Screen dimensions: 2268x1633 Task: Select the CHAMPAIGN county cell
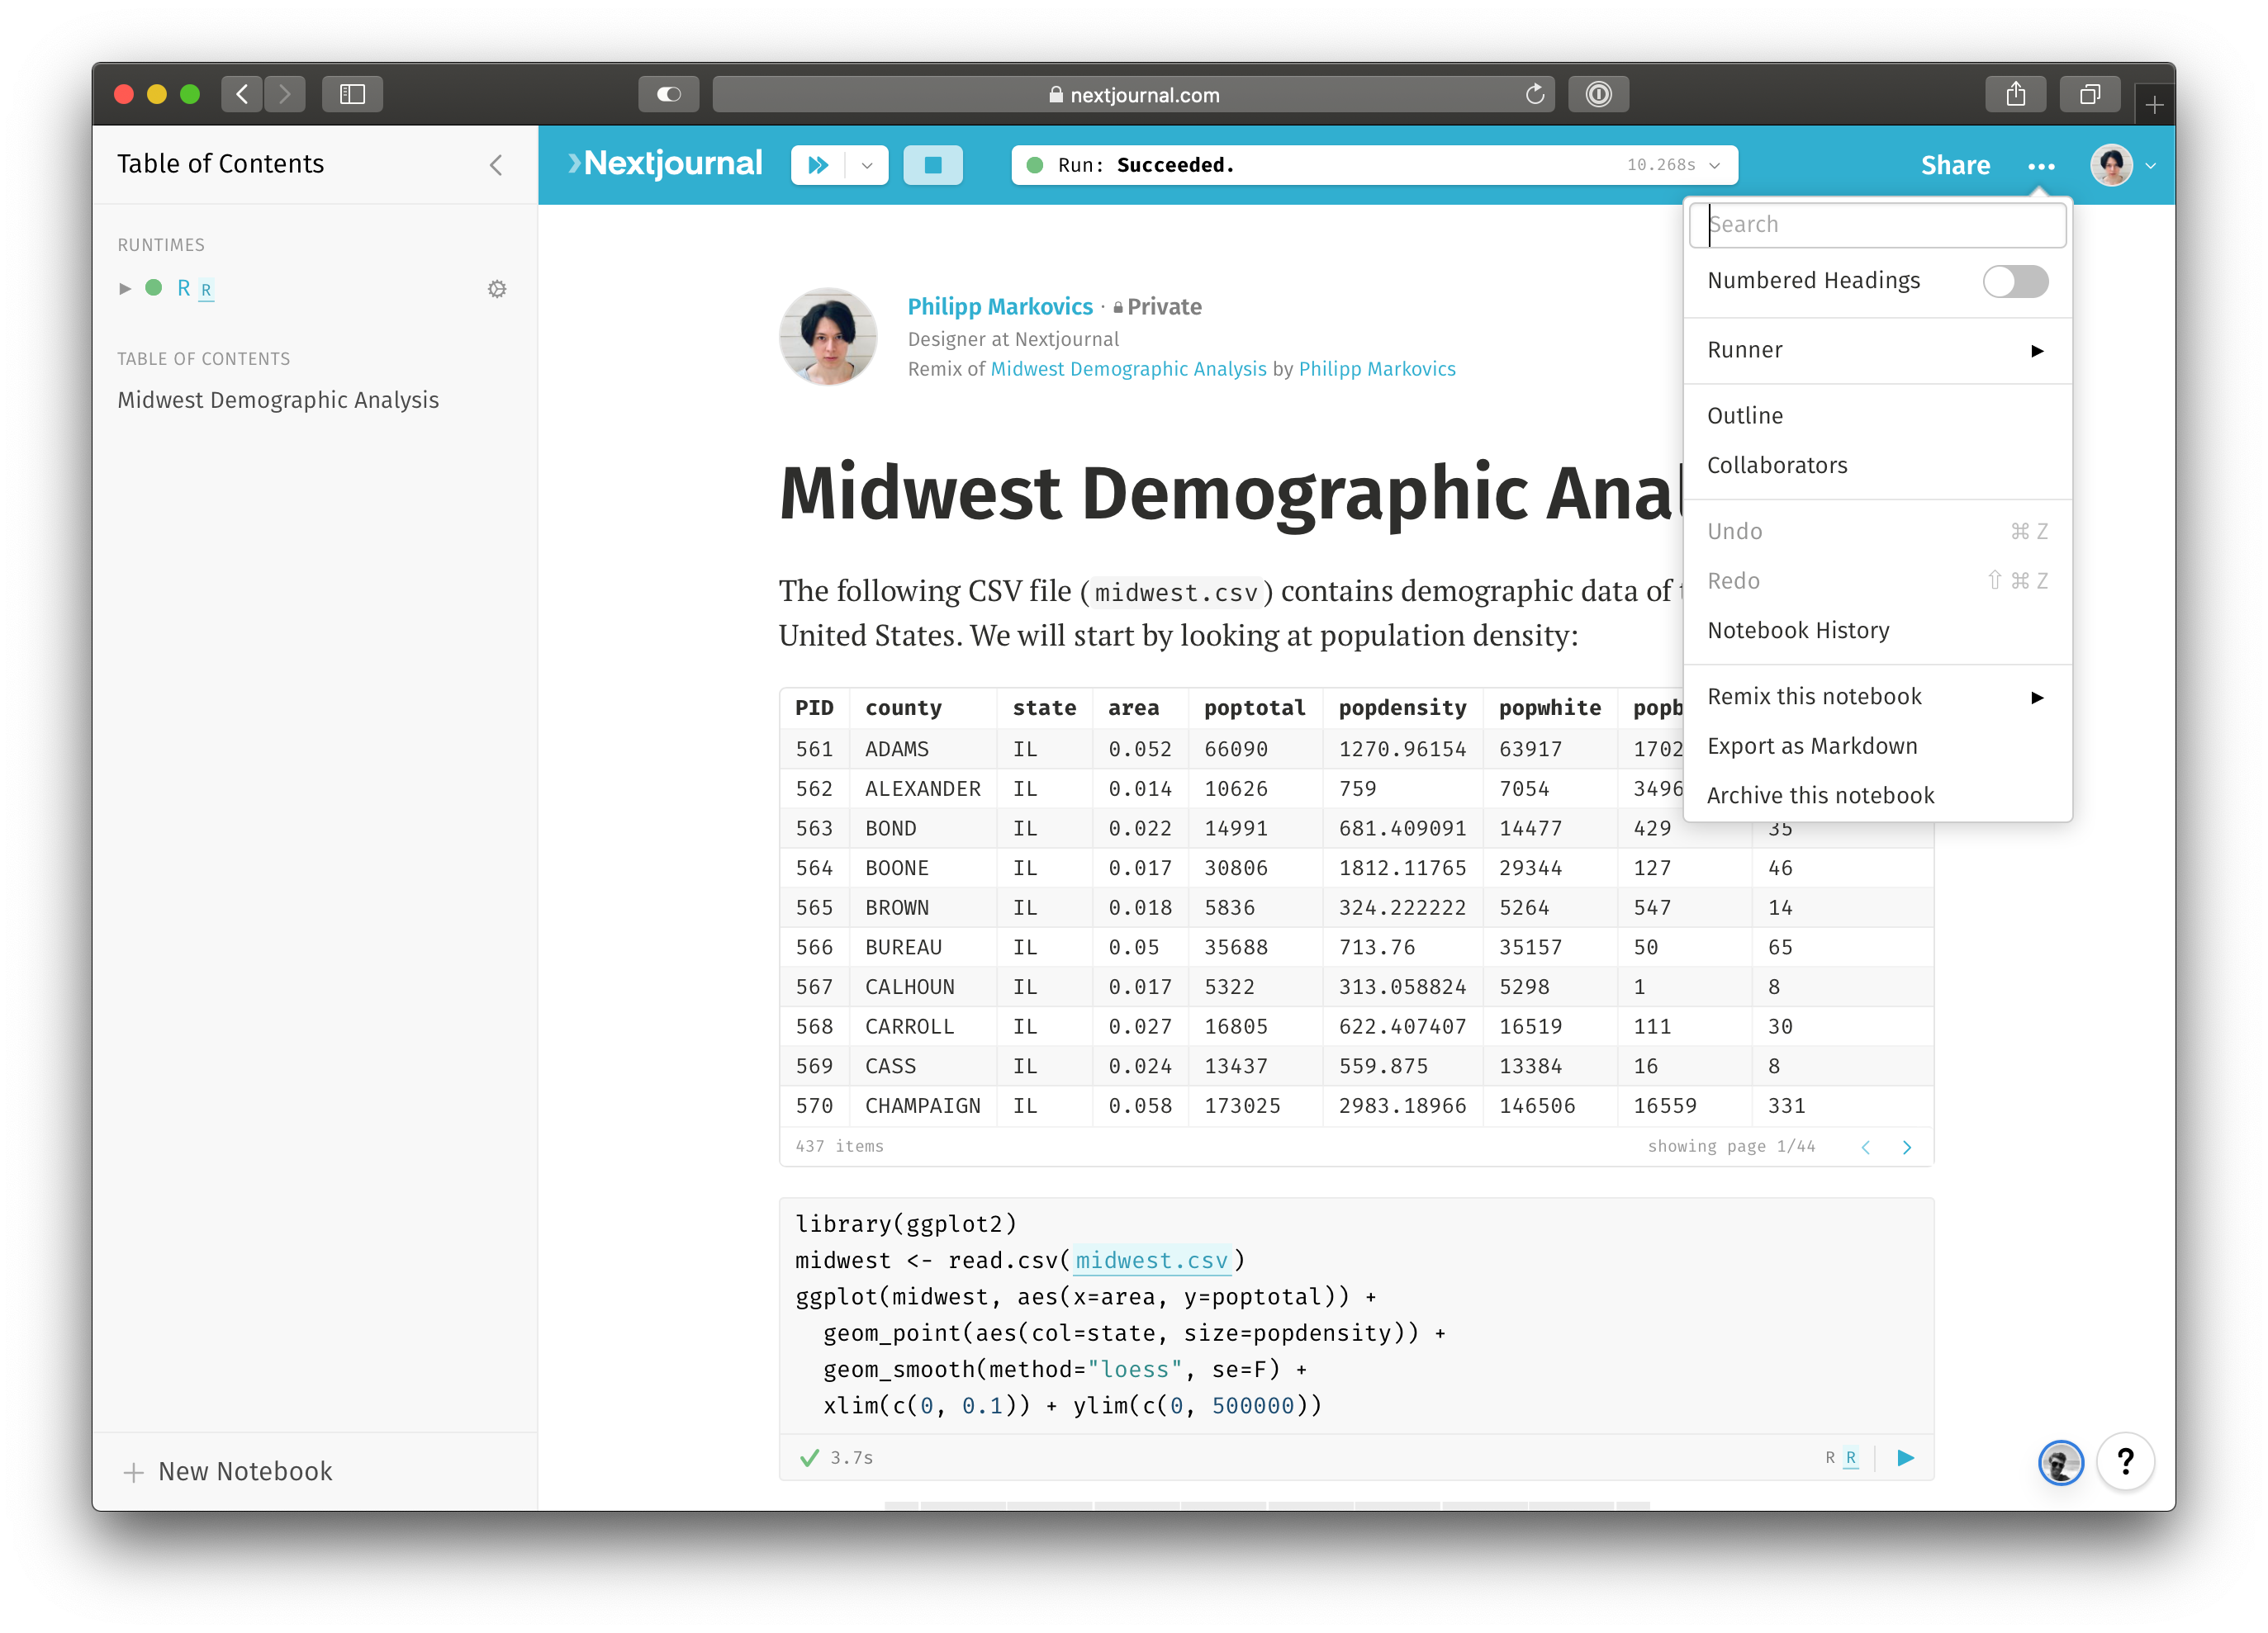click(922, 1106)
